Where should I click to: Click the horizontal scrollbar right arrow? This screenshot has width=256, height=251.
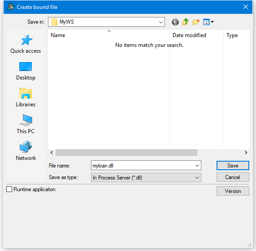(246, 152)
